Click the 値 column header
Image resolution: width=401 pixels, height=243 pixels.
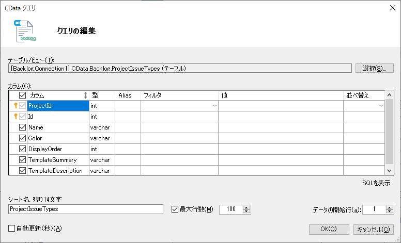click(281, 95)
